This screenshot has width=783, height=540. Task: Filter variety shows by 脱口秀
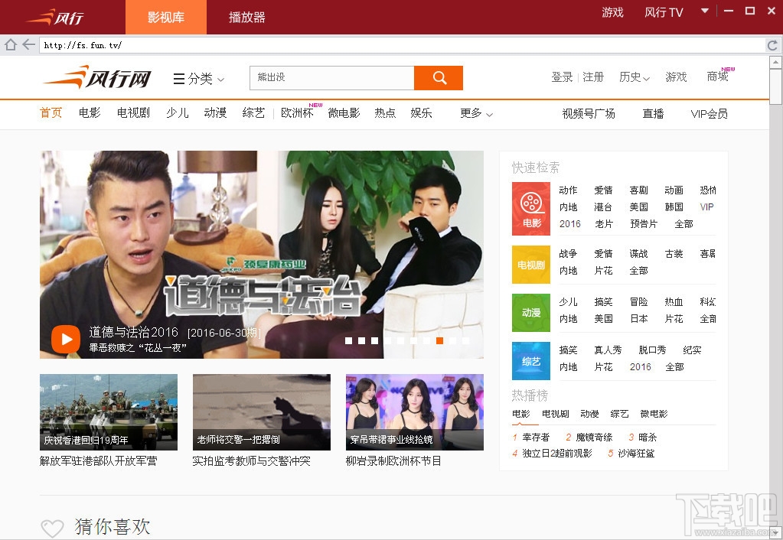coord(652,350)
